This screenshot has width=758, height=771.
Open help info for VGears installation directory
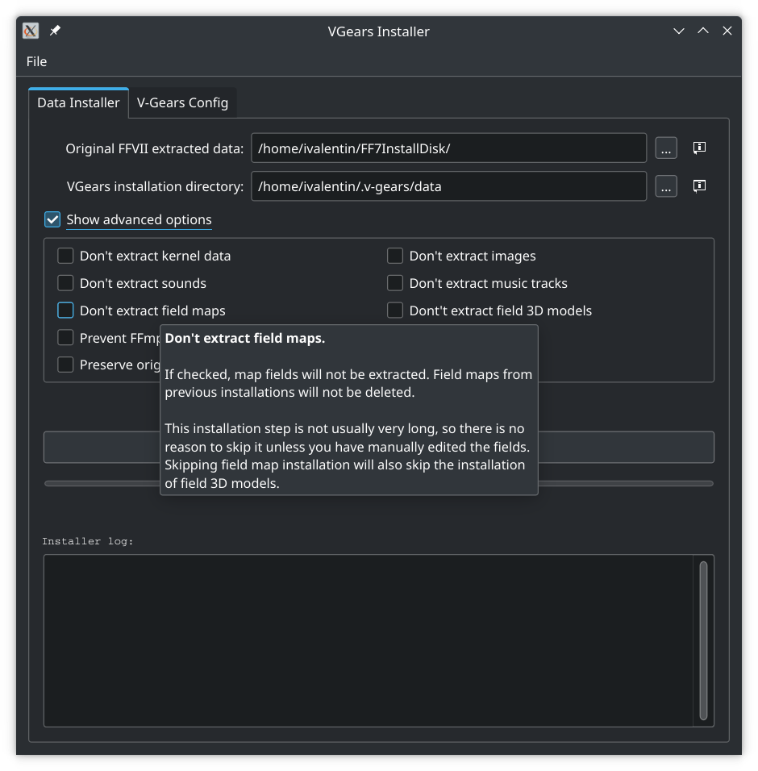coord(699,185)
